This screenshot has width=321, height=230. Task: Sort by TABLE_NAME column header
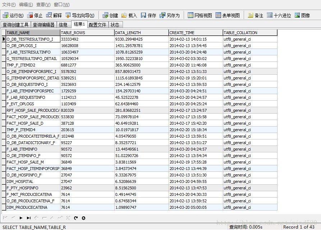33,33
